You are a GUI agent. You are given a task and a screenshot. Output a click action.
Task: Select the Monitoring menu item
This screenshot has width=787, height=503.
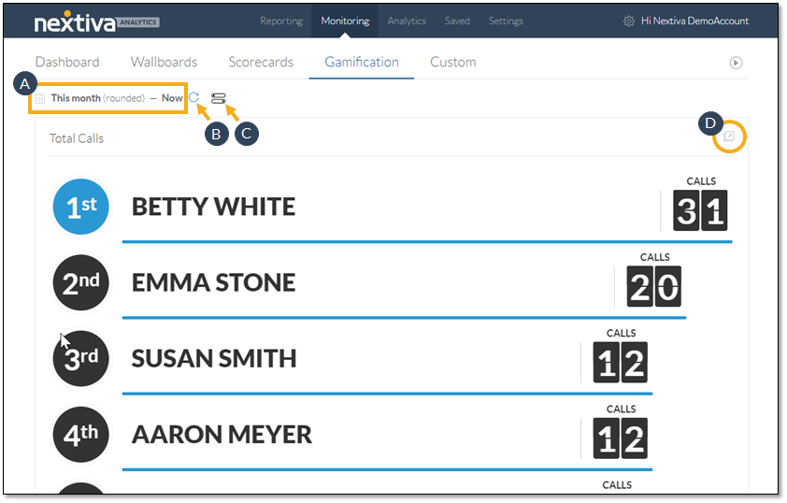pyautogui.click(x=345, y=22)
